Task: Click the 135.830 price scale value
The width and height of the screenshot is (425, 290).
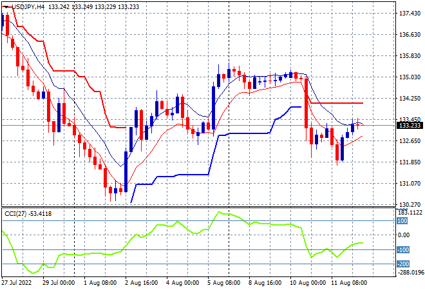Action: coord(410,56)
